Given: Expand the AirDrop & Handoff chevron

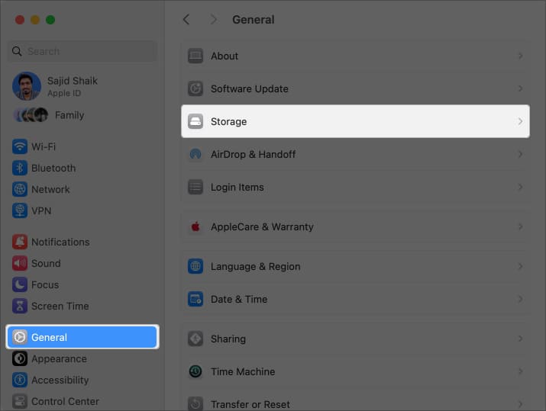Looking at the screenshot, I should 520,154.
